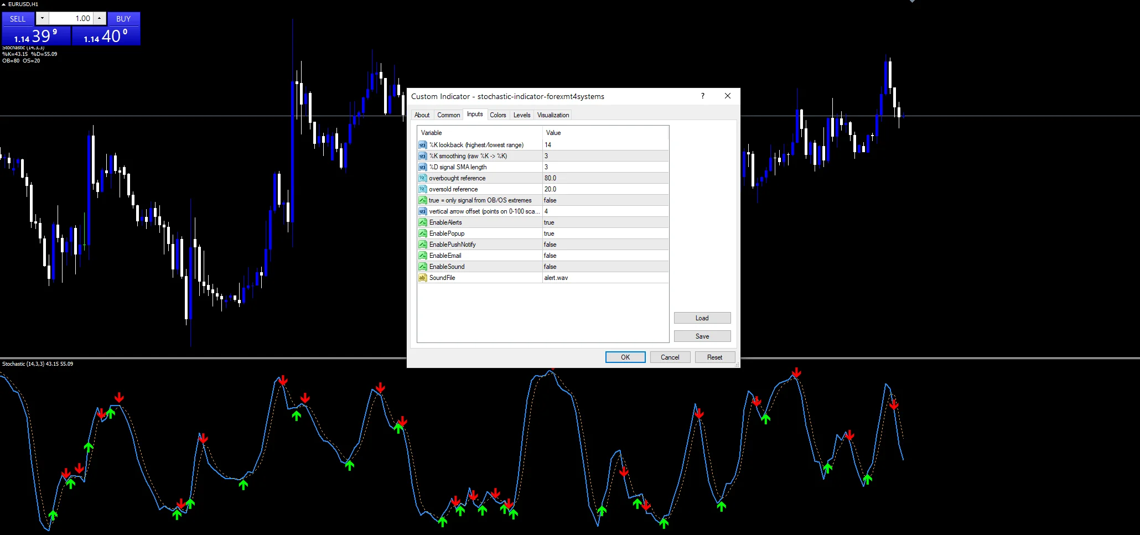The width and height of the screenshot is (1140, 535).
Task: Click the SELL button in one-click panel
Action: (x=18, y=19)
